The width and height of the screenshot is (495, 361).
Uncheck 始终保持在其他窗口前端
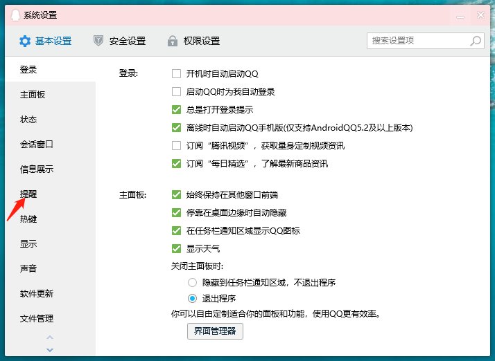click(176, 194)
